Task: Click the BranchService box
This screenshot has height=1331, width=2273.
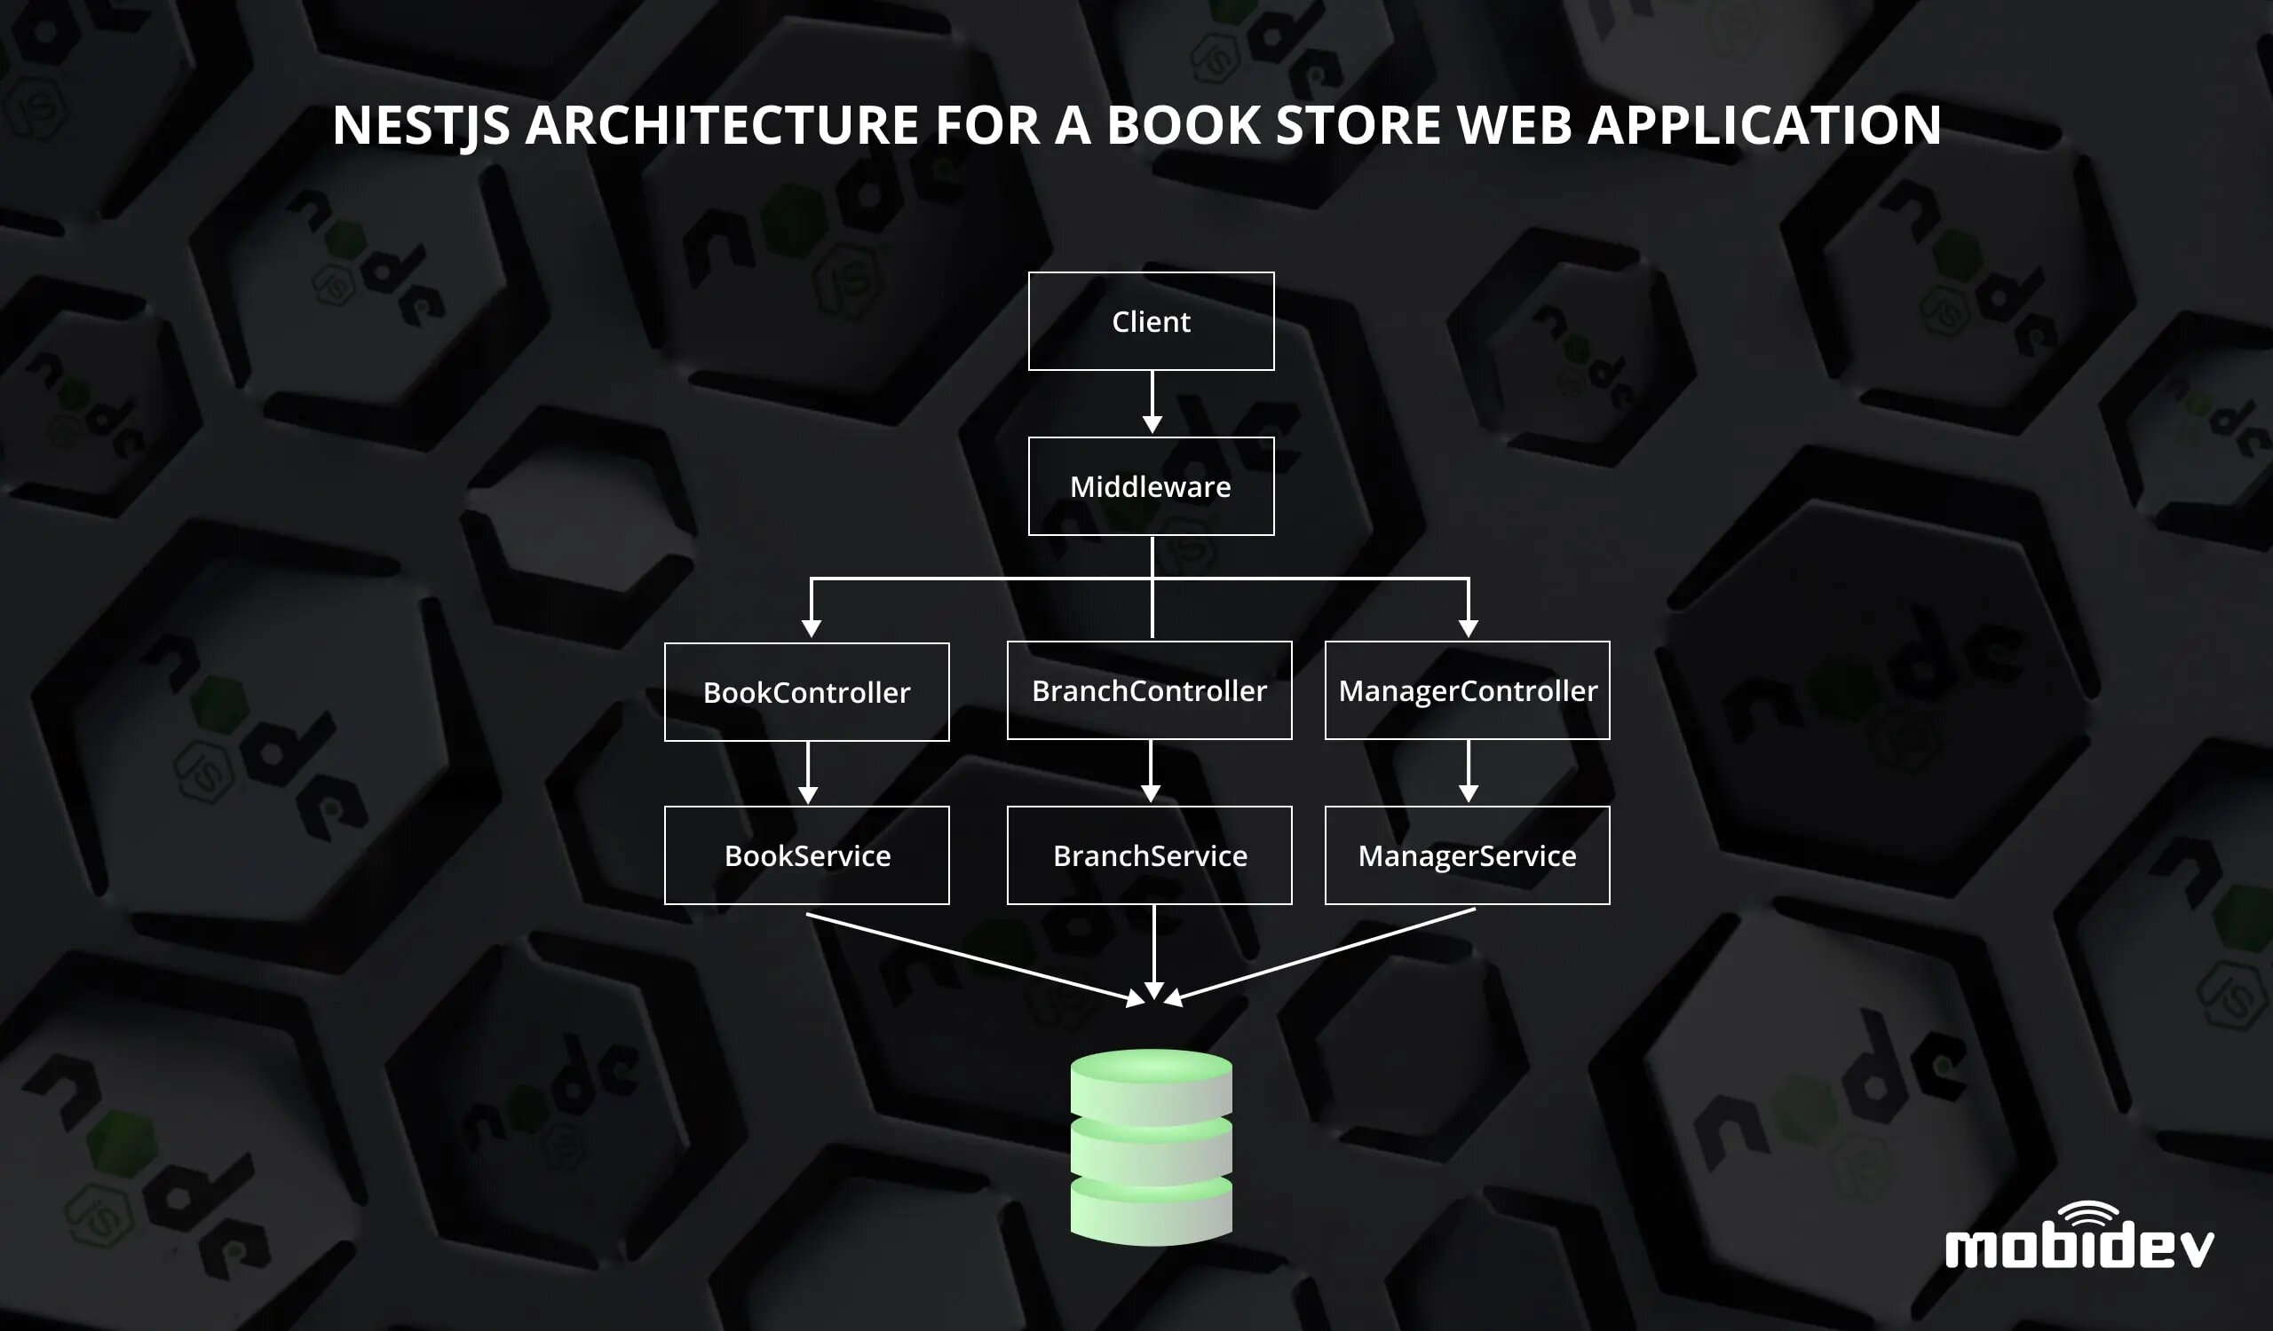Action: pyautogui.click(x=1149, y=855)
